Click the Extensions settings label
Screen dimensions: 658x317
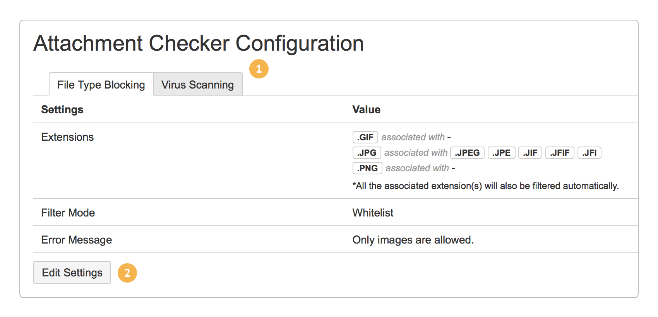tap(67, 137)
